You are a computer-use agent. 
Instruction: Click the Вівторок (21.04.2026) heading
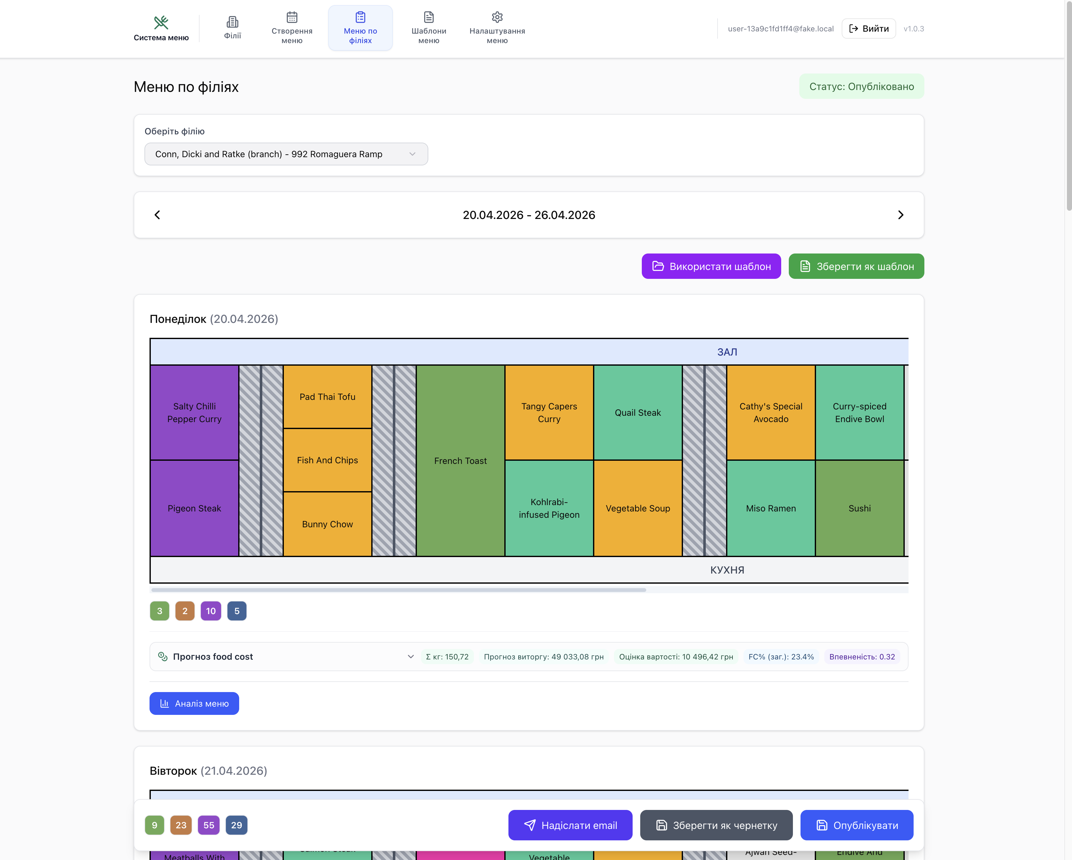click(208, 770)
